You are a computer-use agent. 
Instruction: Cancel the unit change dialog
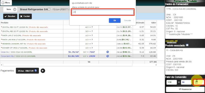[x=127, y=20]
